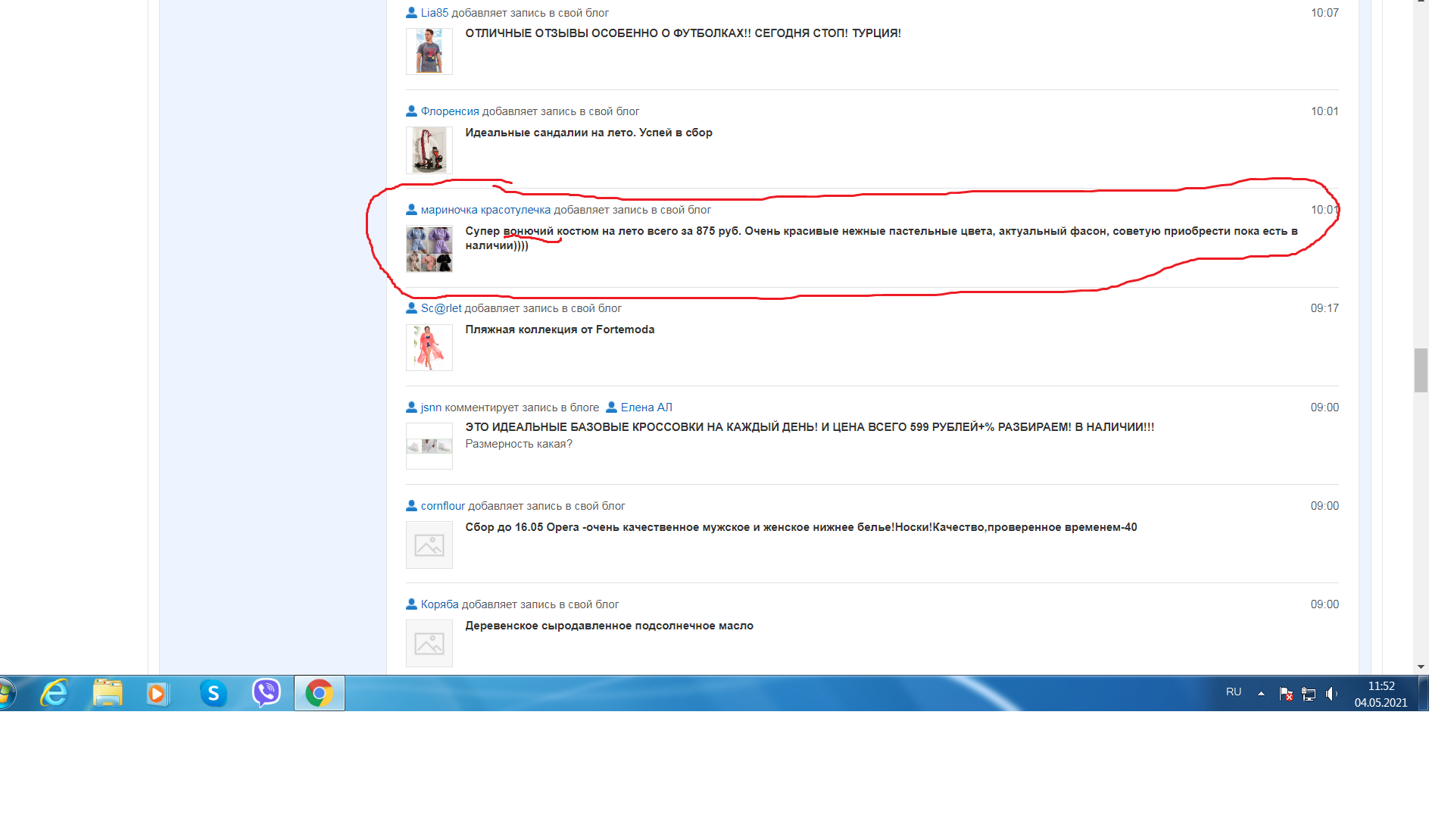
Task: Click the Chrome taskbar icon
Action: (319, 693)
